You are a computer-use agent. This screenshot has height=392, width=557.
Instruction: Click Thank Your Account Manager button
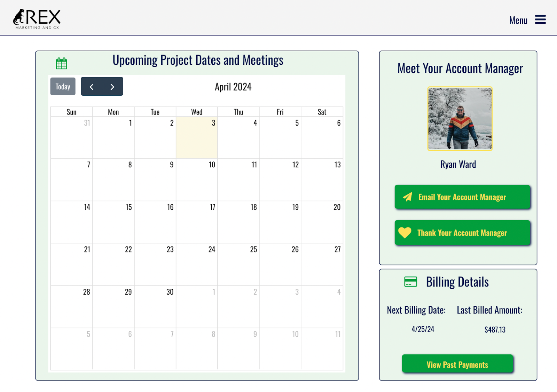462,233
